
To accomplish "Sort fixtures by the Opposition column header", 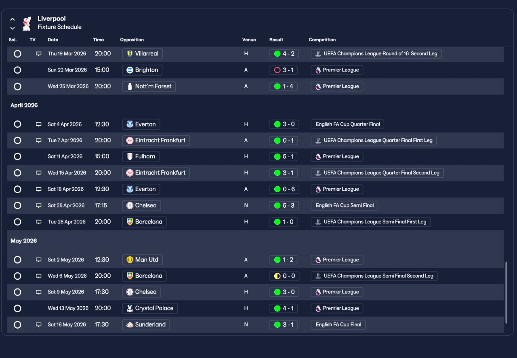I will pyautogui.click(x=132, y=40).
